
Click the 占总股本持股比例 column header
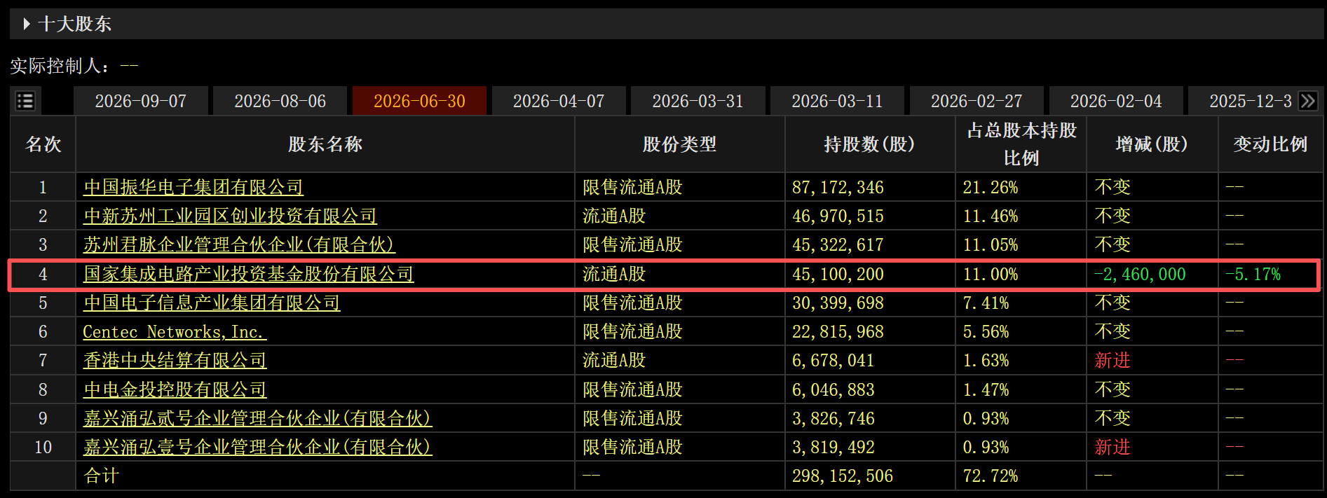point(1021,144)
